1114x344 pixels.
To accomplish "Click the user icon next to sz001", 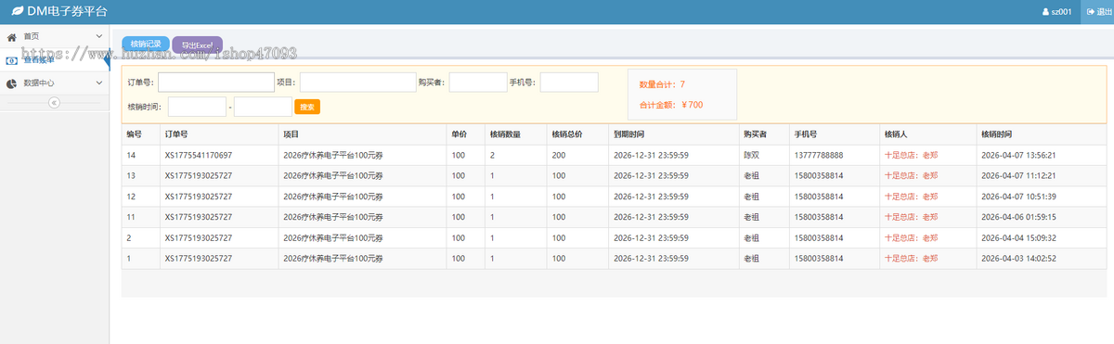I will click(1046, 12).
